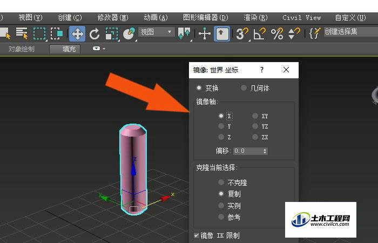378x243 pixels.
Task: Activate Select and Move tool
Action: pyautogui.click(x=77, y=33)
